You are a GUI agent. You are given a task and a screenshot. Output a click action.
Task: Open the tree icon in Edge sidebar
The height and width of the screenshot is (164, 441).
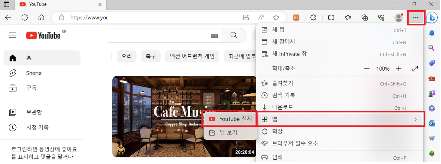point(432,153)
